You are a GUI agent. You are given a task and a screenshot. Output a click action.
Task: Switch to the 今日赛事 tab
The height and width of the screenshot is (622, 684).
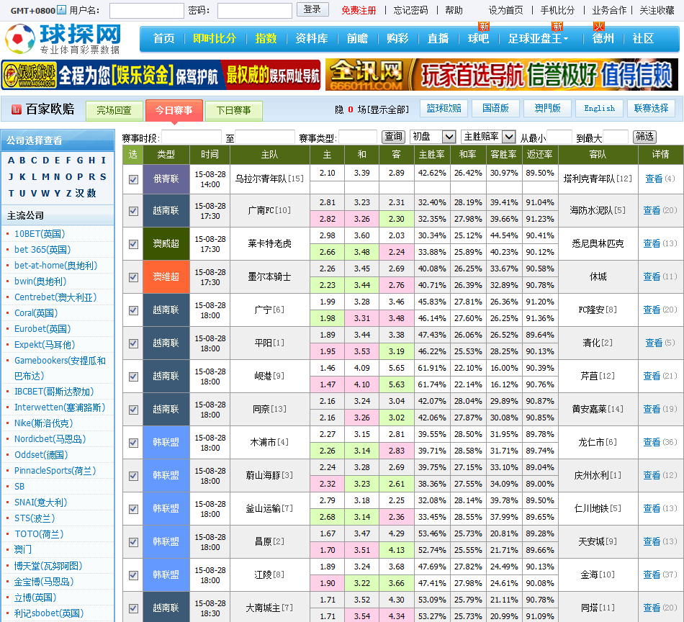(174, 111)
